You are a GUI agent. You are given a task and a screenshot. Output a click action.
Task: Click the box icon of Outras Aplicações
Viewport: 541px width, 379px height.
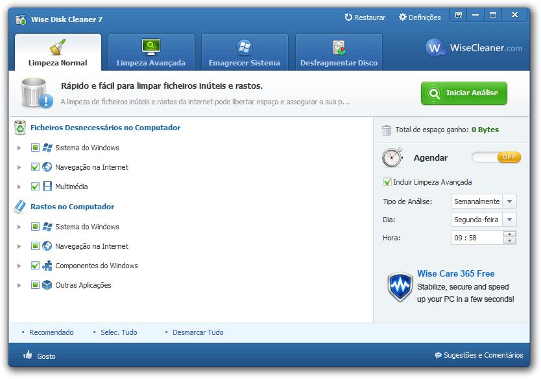point(47,285)
